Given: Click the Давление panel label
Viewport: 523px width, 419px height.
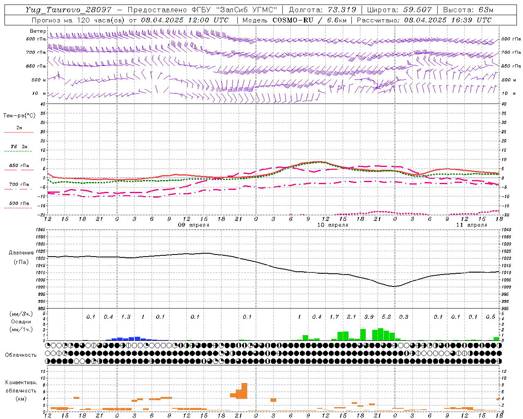Looking at the screenshot, I should 21,252.
